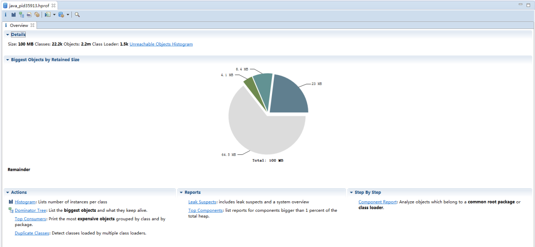Select the java_pid35913.hprof editor tab
535x247 pixels.
[29, 5]
